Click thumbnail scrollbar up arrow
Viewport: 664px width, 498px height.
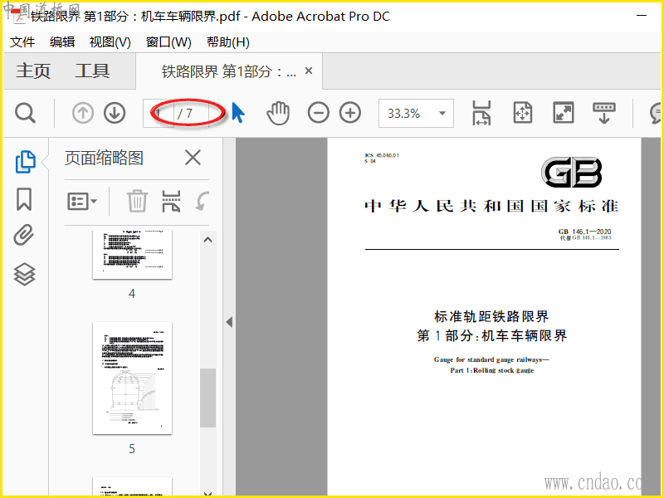(208, 240)
